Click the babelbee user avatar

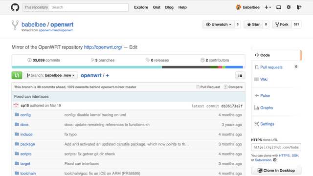pos(238,7)
